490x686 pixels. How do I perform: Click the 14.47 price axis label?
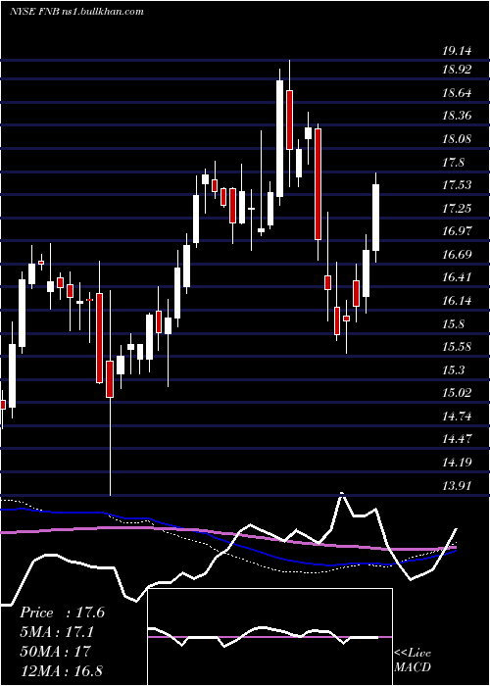tap(457, 439)
